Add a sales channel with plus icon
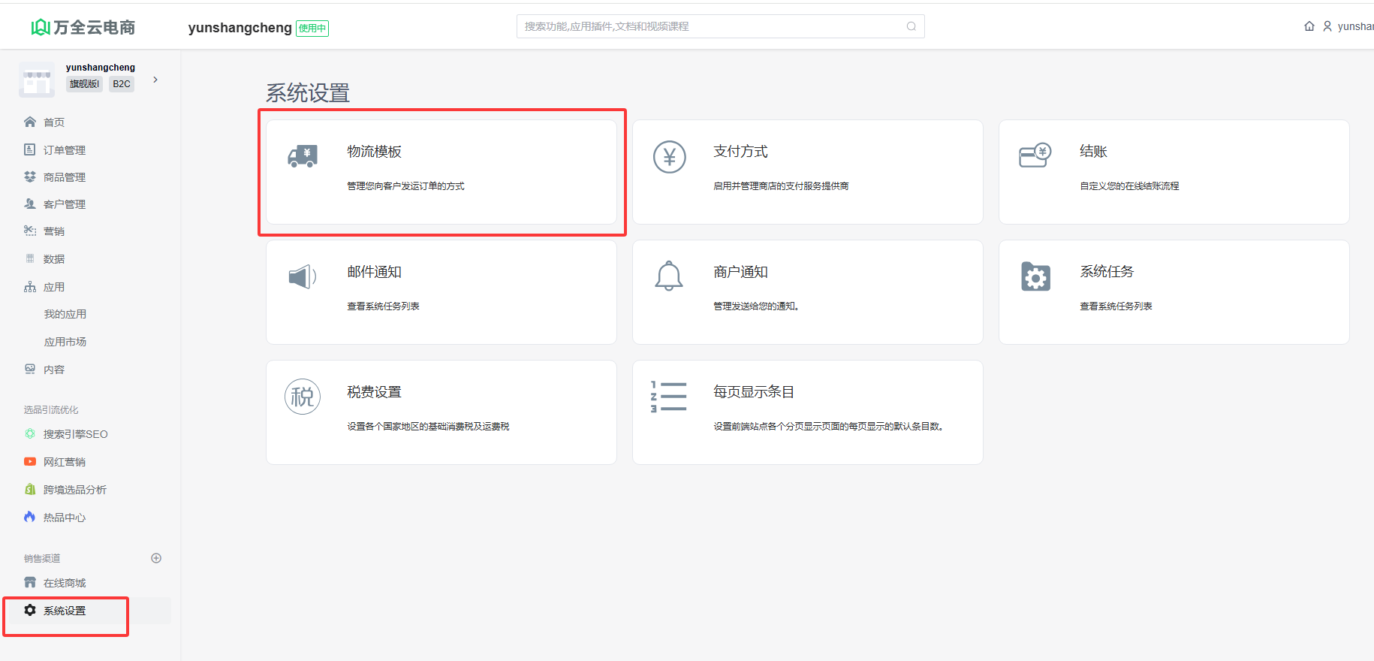Image resolution: width=1374 pixels, height=661 pixels. tap(156, 558)
